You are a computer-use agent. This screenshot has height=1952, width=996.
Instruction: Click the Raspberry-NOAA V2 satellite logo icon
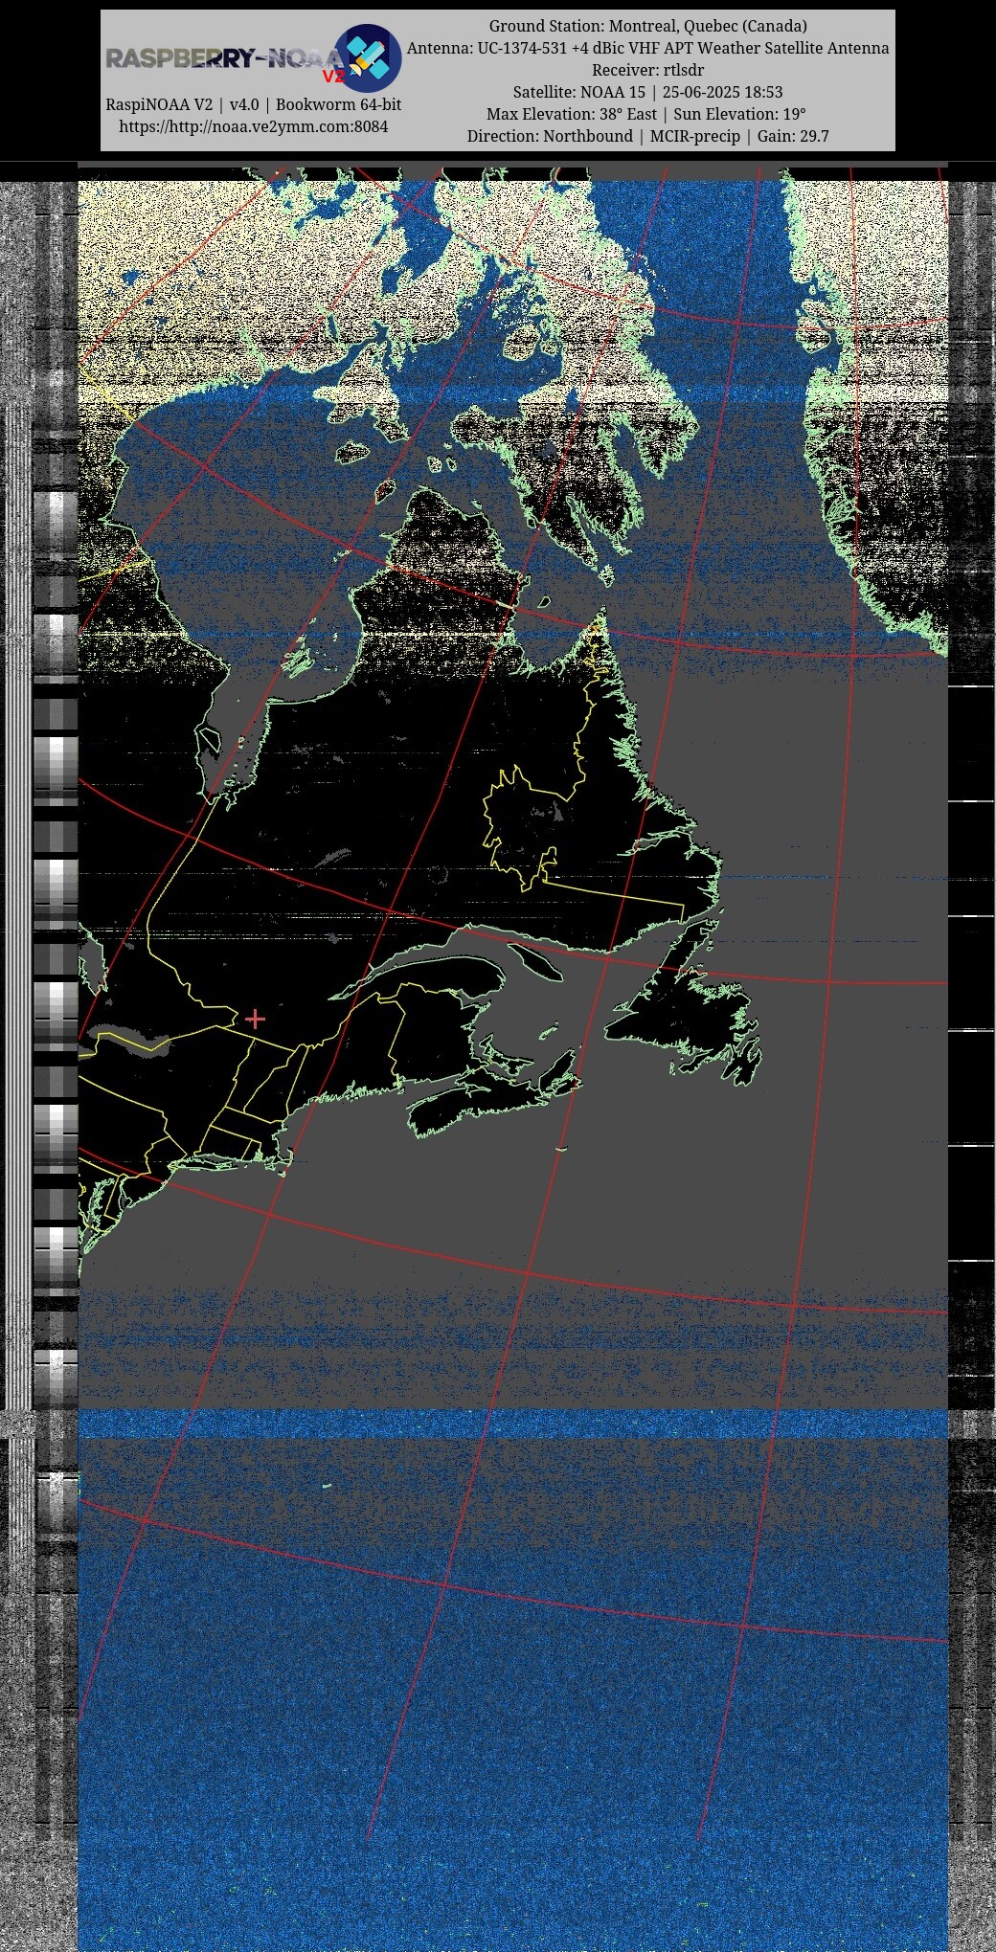pyautogui.click(x=367, y=57)
